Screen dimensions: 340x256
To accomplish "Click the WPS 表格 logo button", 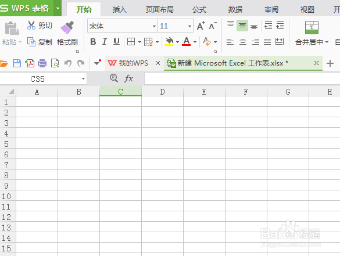I will [x=27, y=8].
